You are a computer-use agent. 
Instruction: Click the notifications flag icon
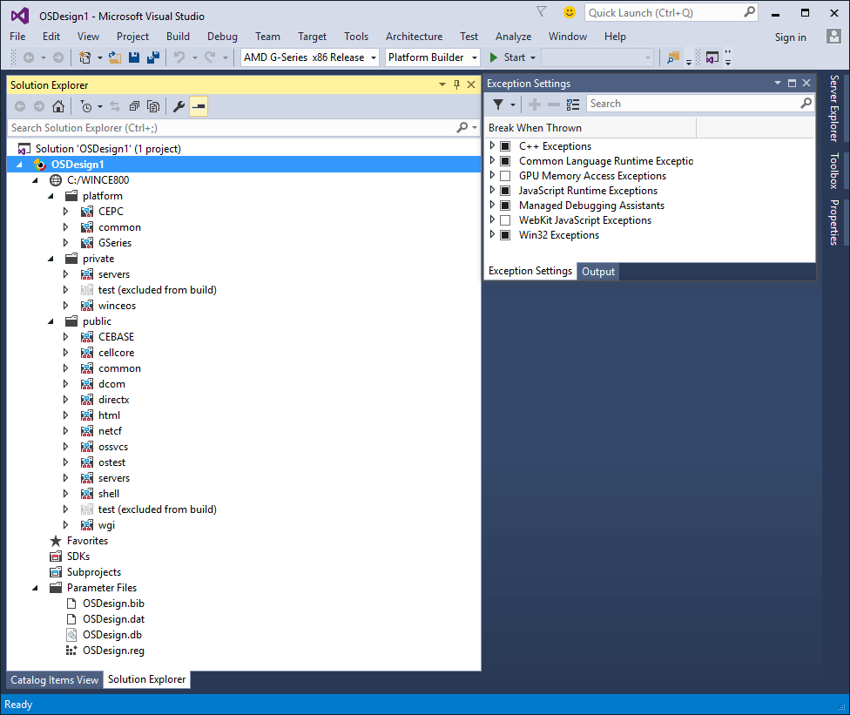541,11
